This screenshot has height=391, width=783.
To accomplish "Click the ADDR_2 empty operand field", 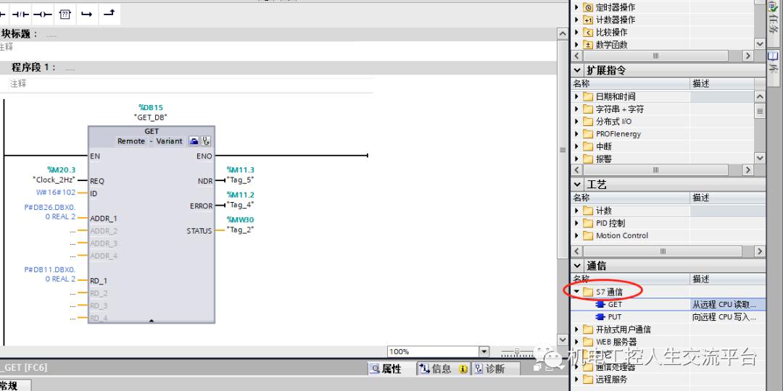I will point(73,231).
